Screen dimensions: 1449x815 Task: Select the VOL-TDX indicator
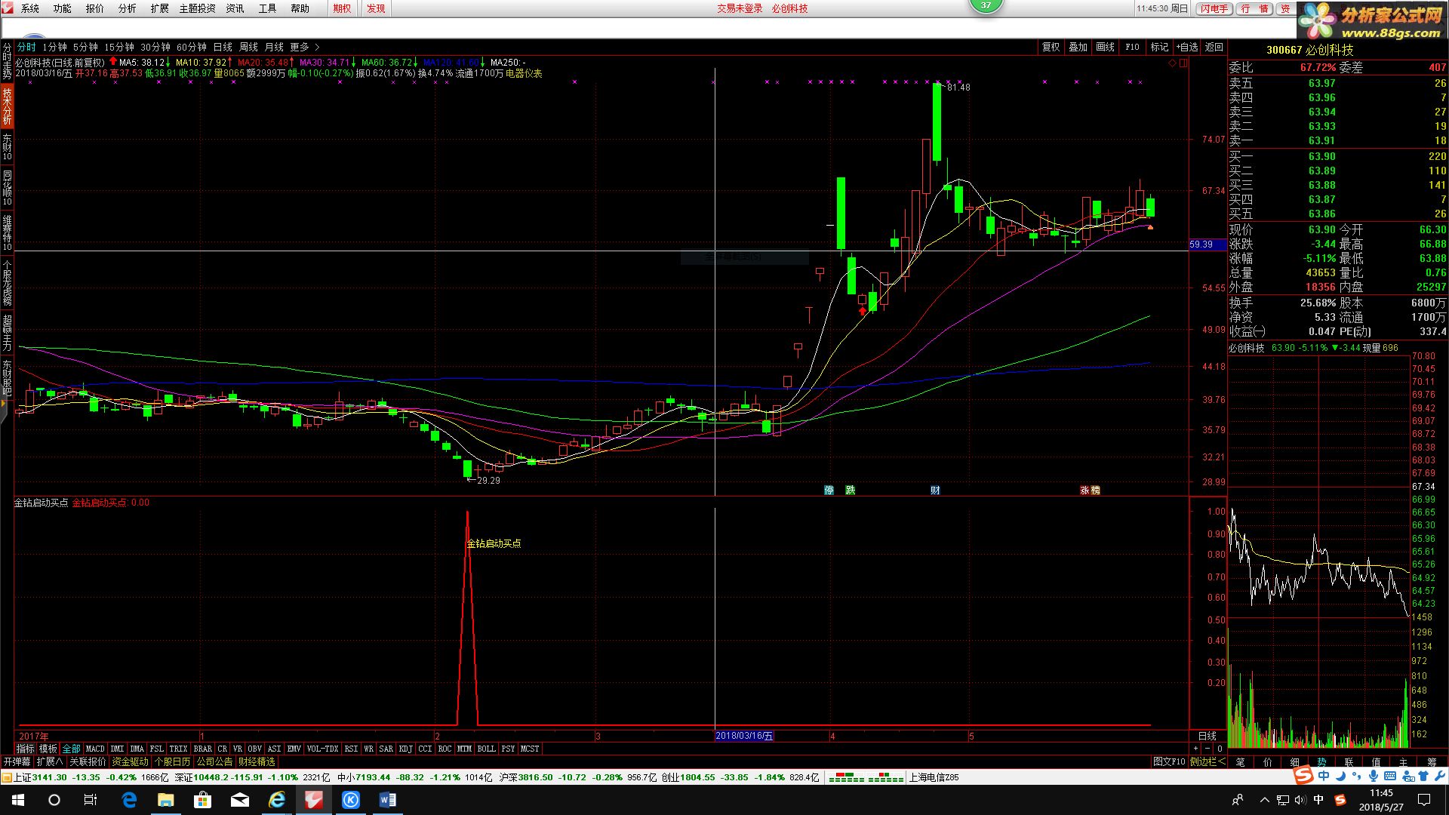pyautogui.click(x=323, y=749)
